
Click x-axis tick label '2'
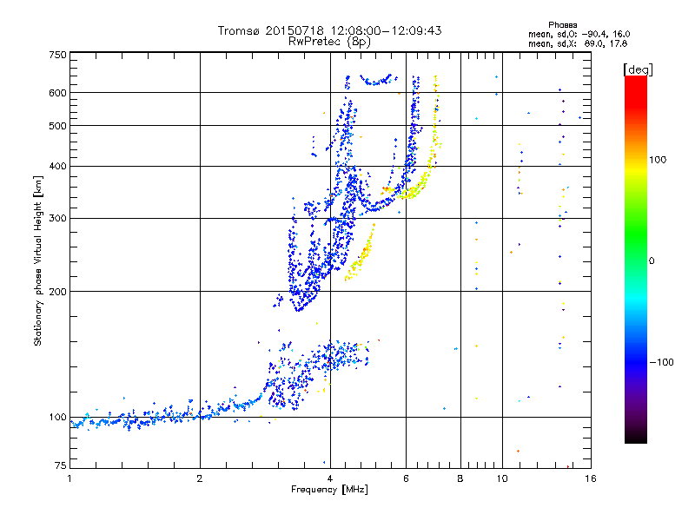(200, 478)
